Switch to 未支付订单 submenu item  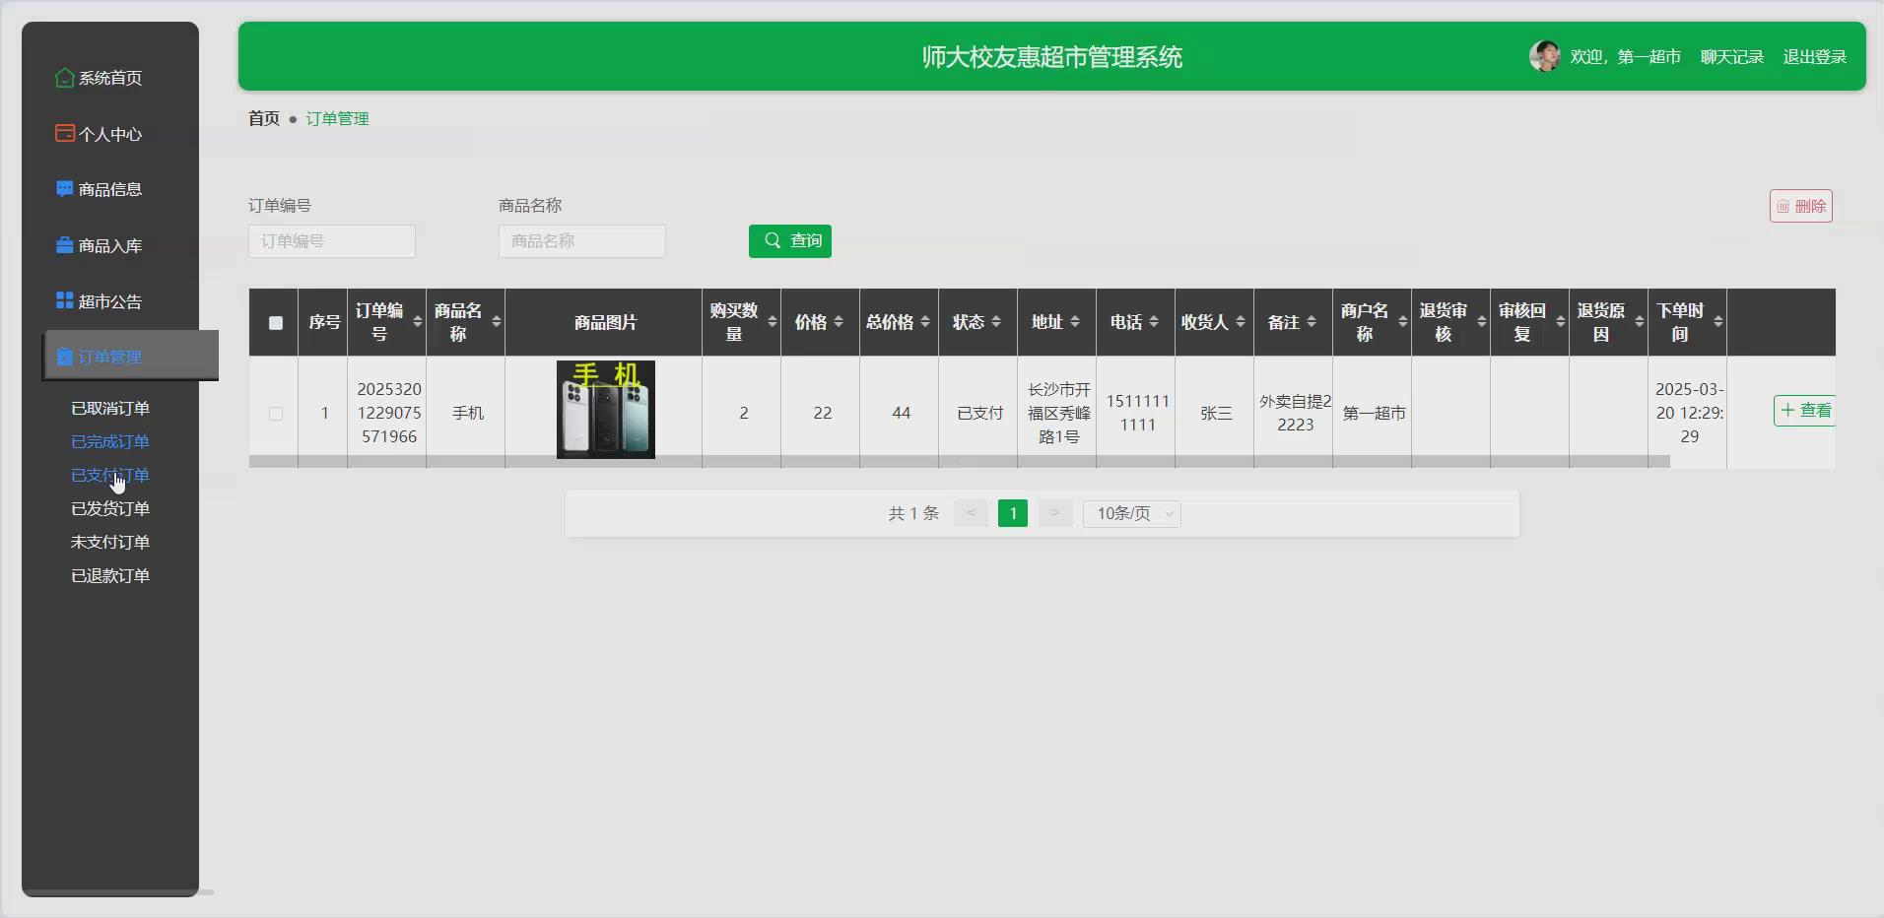tap(108, 542)
